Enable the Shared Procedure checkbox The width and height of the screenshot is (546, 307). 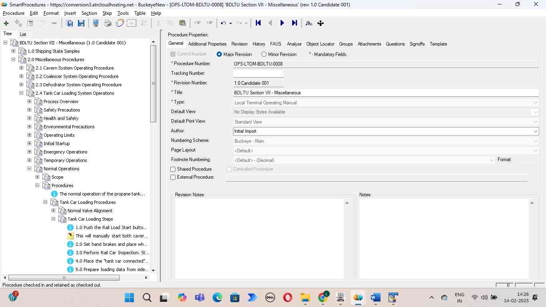173,169
